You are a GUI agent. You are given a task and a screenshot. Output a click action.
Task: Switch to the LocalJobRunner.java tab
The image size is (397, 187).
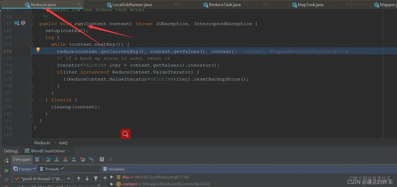132,5
